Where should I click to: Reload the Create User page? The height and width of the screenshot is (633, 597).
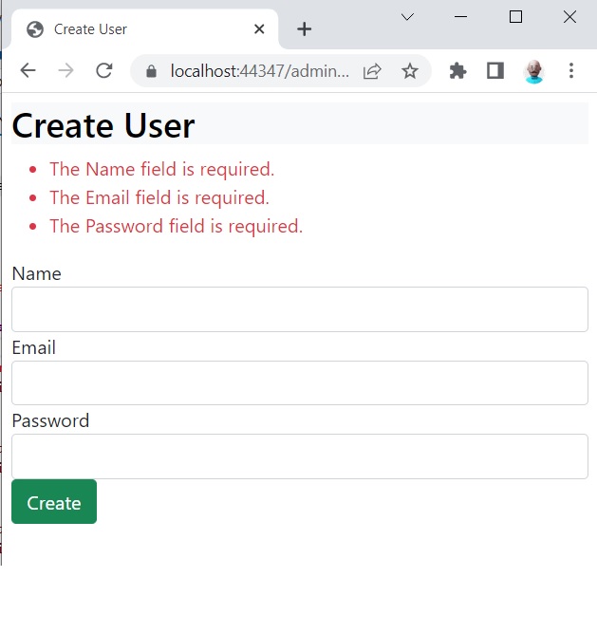(104, 70)
